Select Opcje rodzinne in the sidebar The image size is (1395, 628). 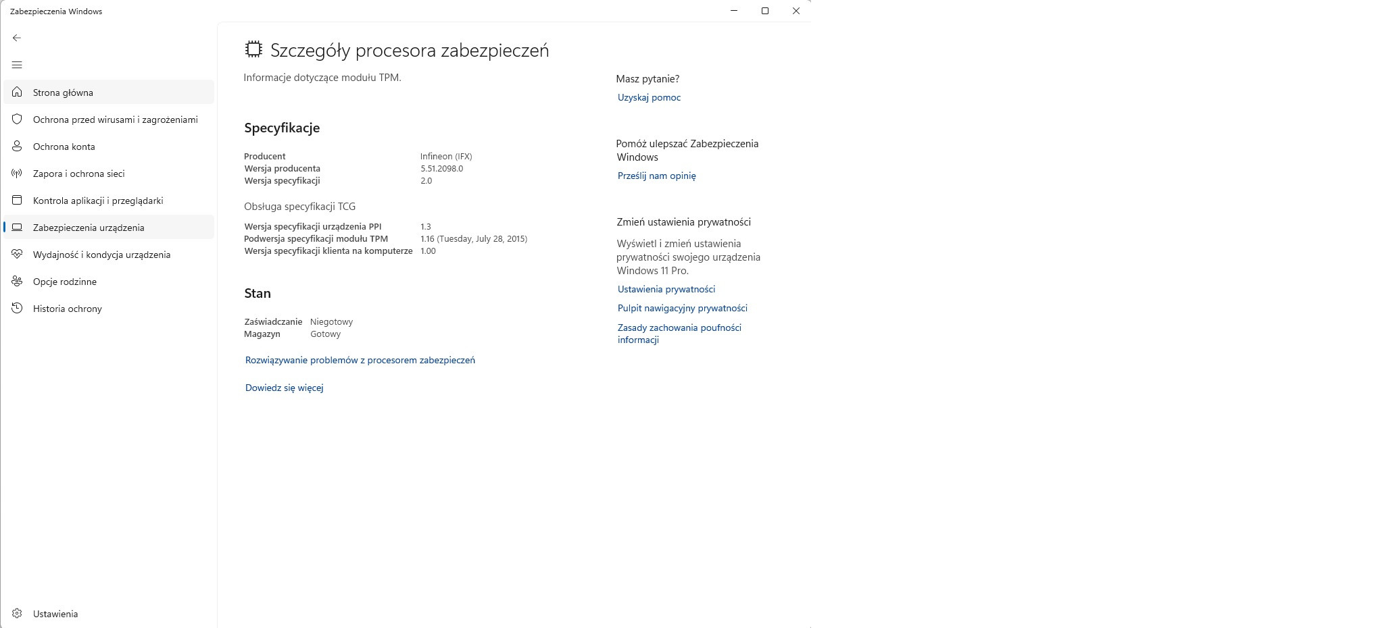pyautogui.click(x=64, y=282)
